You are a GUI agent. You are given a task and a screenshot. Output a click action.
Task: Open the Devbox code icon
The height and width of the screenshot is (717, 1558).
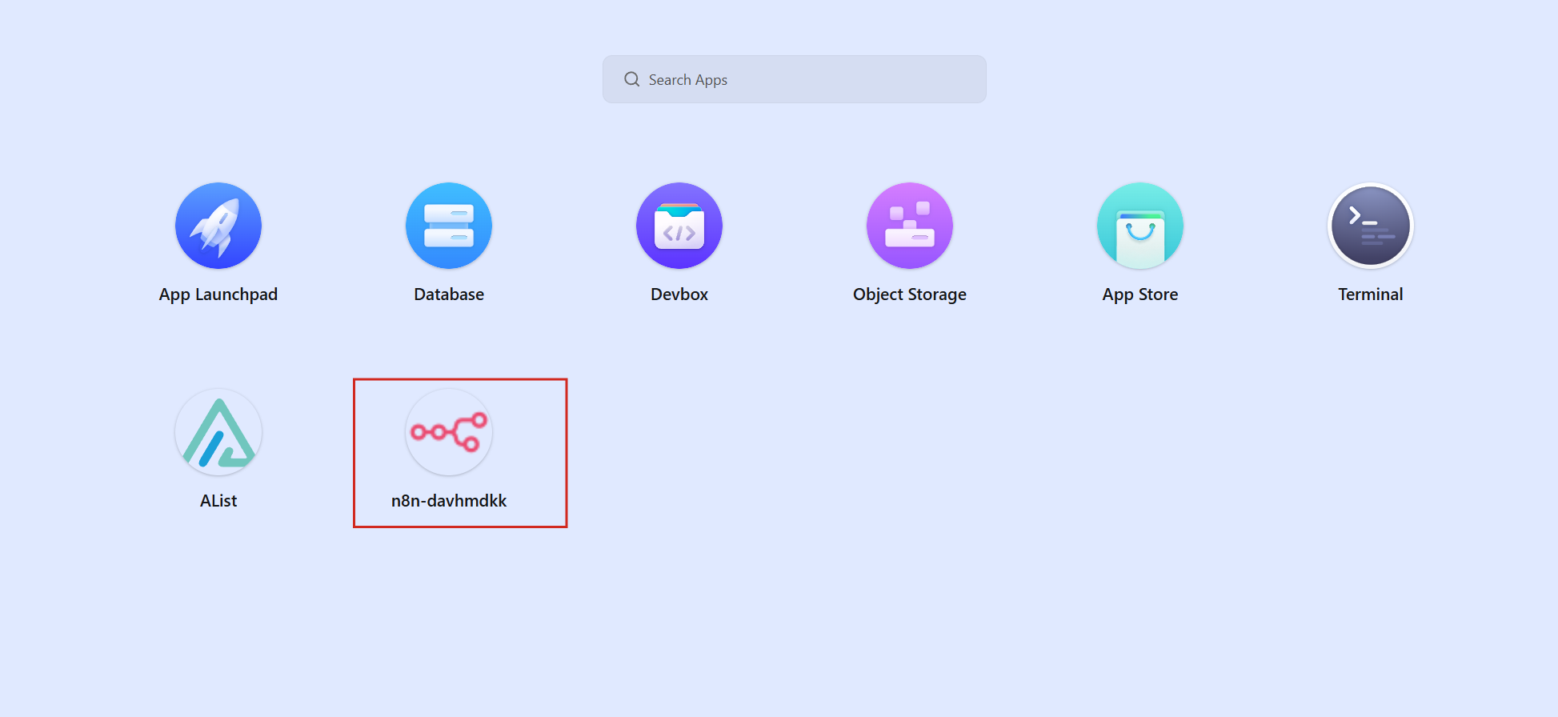pos(679,226)
